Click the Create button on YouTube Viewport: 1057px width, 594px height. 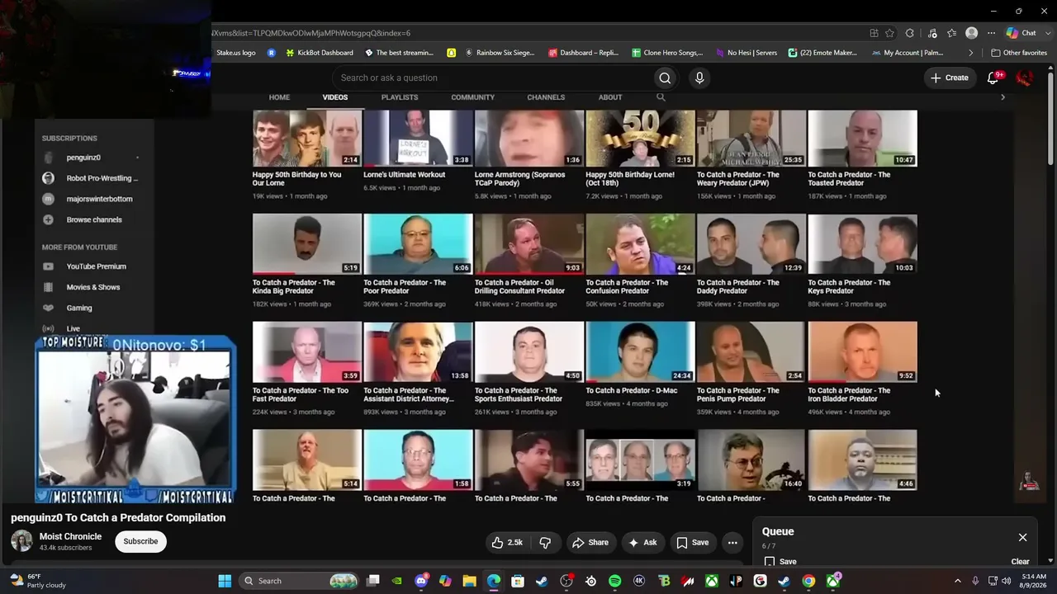[950, 78]
